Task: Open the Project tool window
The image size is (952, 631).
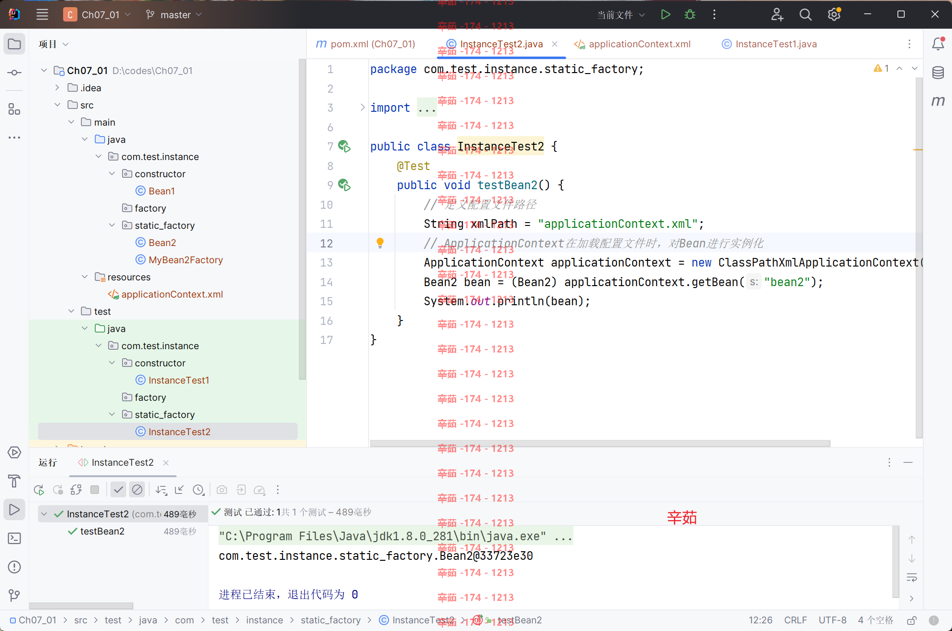Action: pyautogui.click(x=14, y=44)
